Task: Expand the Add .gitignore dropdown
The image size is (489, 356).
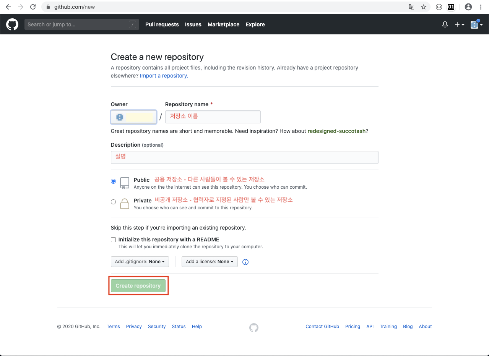Action: click(140, 262)
